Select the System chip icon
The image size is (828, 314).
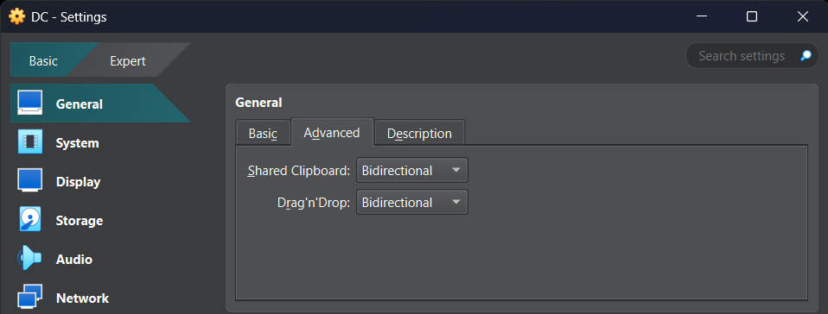pos(30,142)
